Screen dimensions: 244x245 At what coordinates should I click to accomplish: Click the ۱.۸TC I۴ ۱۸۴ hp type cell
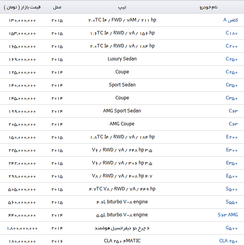(122, 137)
